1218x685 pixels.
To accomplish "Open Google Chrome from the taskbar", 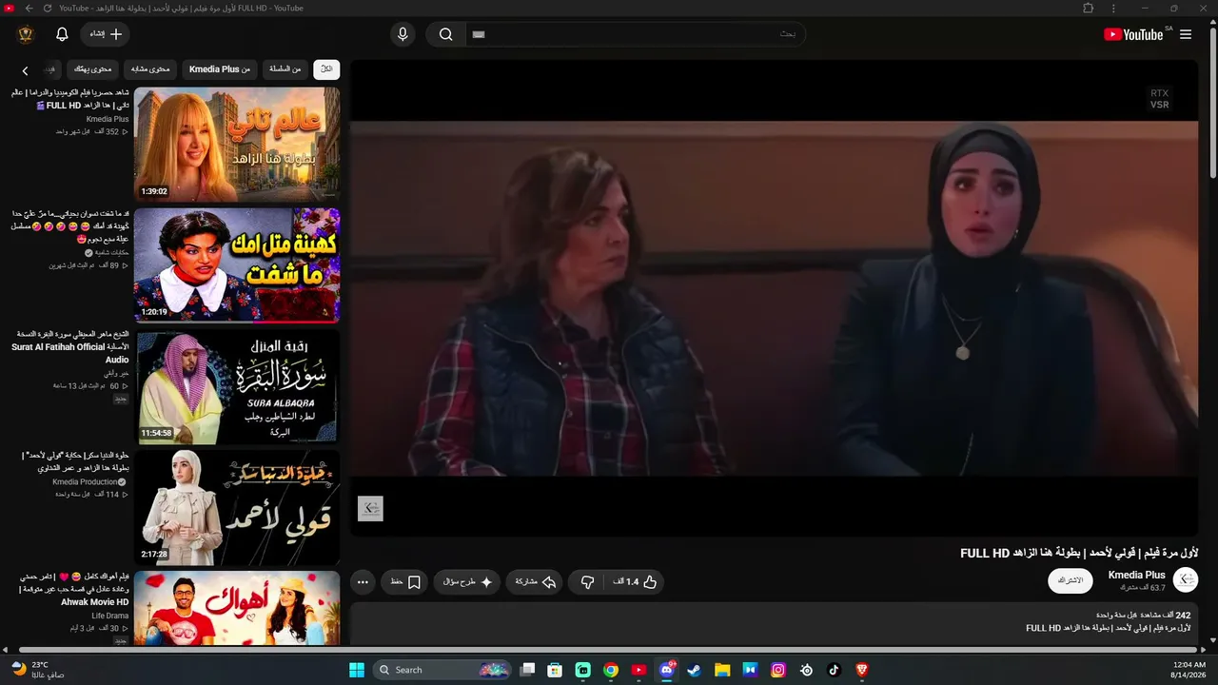I will (x=611, y=670).
